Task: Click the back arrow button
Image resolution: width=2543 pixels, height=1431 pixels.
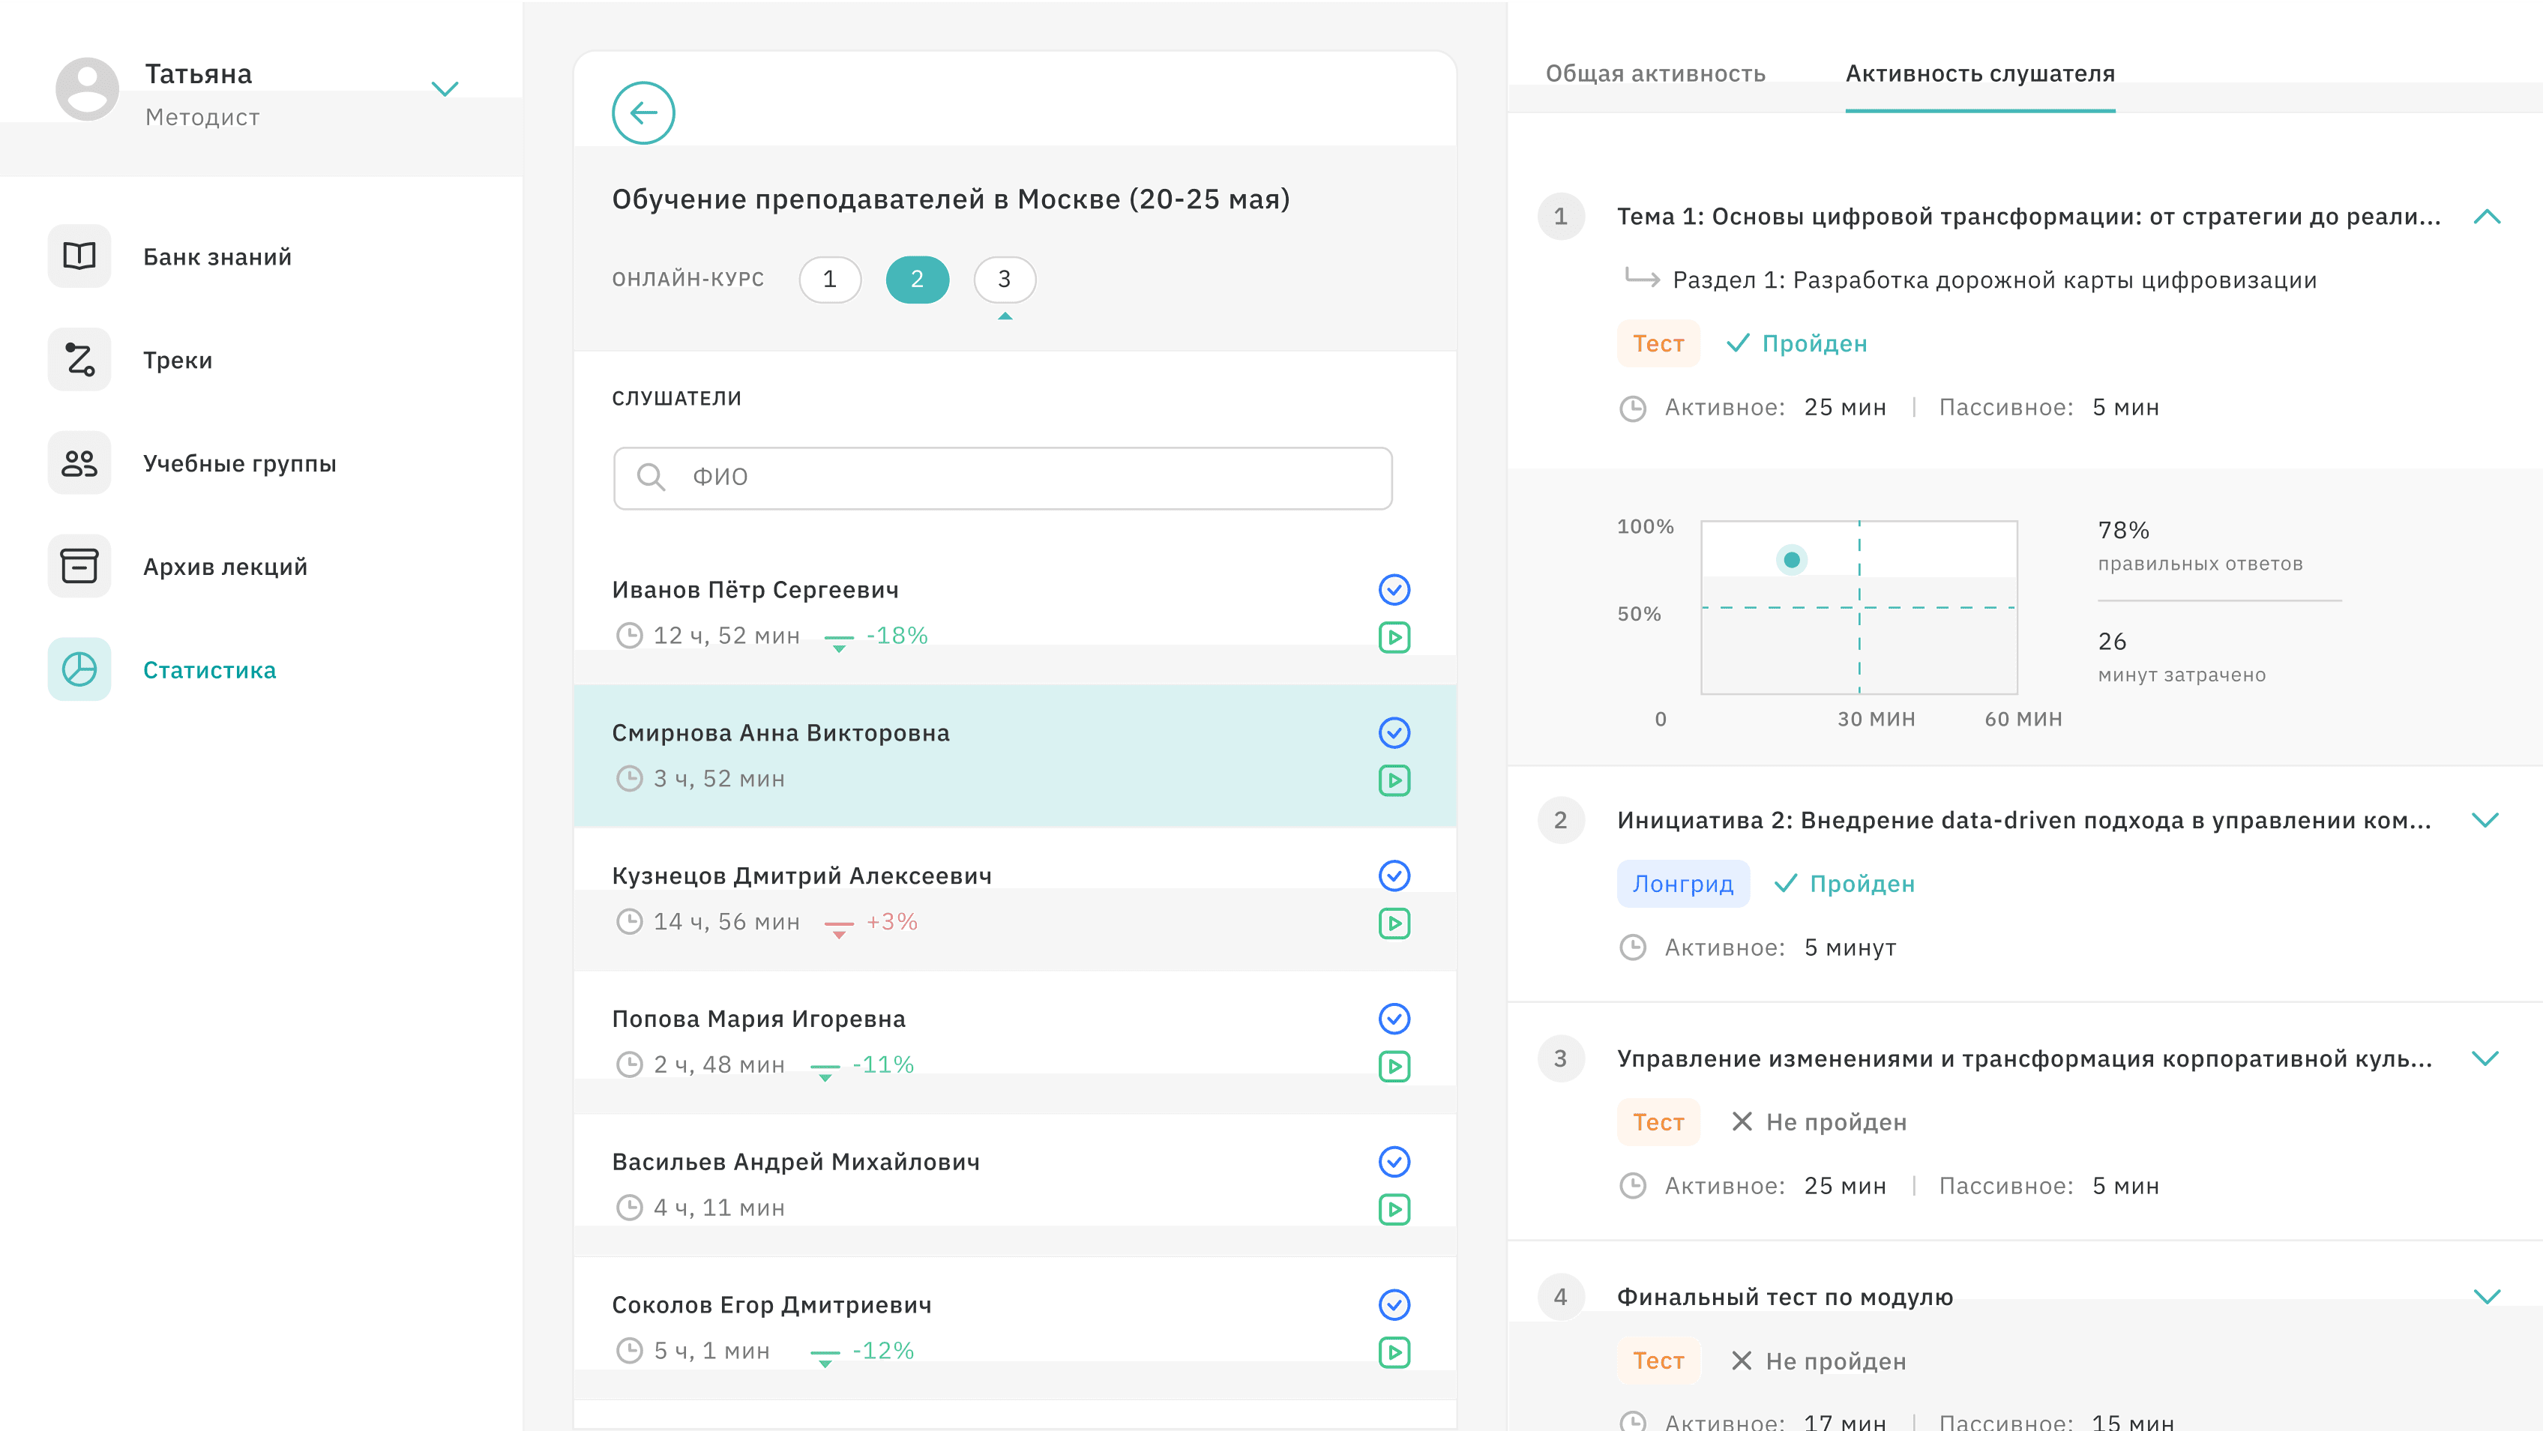Action: pos(642,112)
